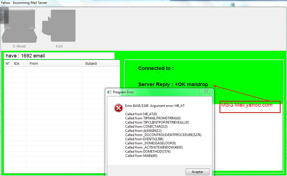Screen dimensions: 287x176
Task: Click the MSG Mail.yahoo.com label
Action: [246, 105]
